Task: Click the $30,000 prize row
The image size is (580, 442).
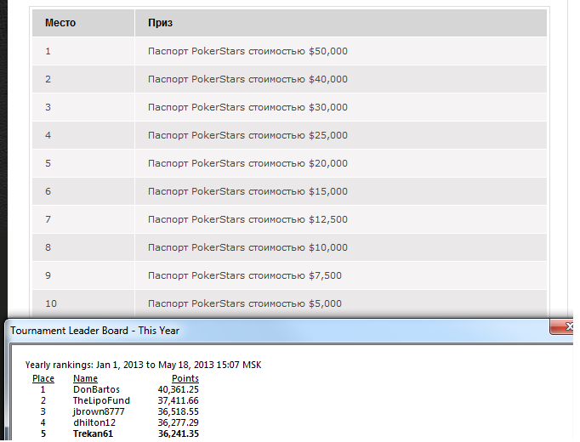Action: pos(247,107)
